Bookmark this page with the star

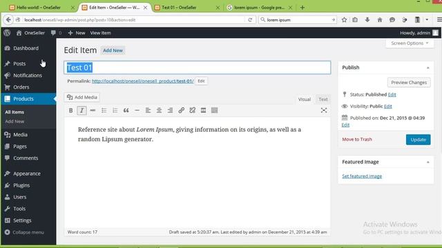click(x=344, y=20)
